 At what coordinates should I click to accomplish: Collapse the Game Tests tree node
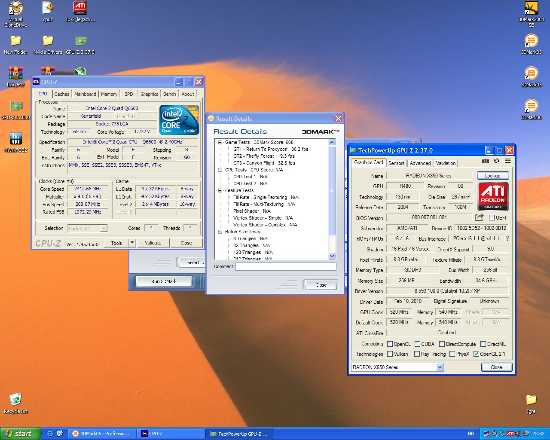[x=220, y=142]
